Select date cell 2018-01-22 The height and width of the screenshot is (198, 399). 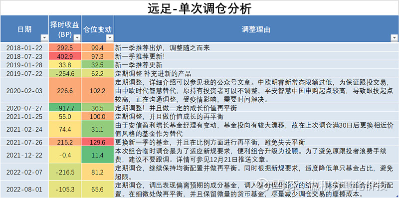coord(24,47)
